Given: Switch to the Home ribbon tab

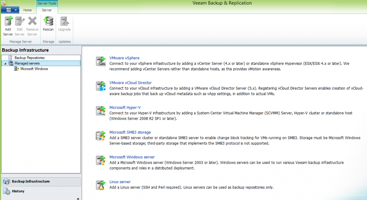Looking at the screenshot, I should click(x=28, y=10).
